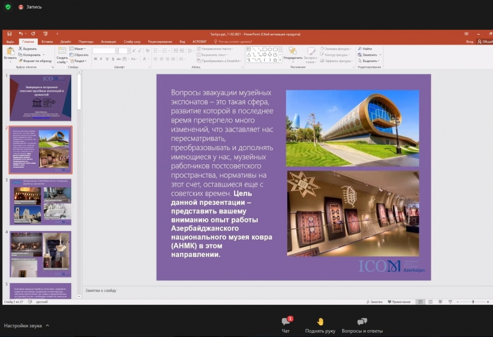This screenshot has width=493, height=337.
Task: Open the Рецензирование tab
Action: tap(160, 42)
